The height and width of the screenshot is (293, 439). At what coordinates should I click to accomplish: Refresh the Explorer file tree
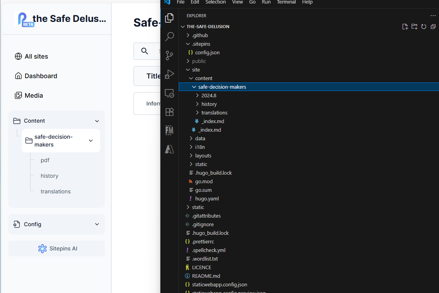(x=424, y=27)
